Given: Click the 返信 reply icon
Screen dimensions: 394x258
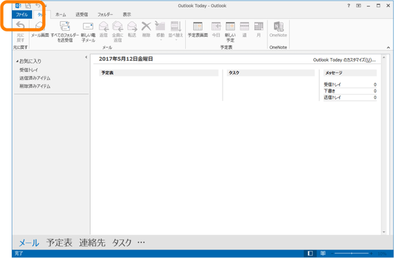Looking at the screenshot, I should click(104, 29).
